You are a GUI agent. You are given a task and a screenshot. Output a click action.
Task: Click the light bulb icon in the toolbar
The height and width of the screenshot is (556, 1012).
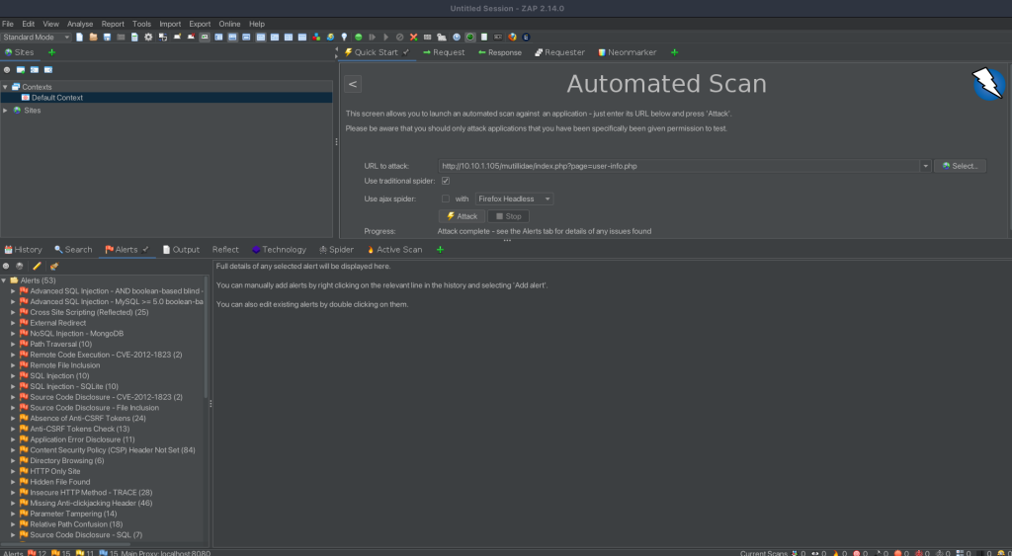tap(343, 38)
